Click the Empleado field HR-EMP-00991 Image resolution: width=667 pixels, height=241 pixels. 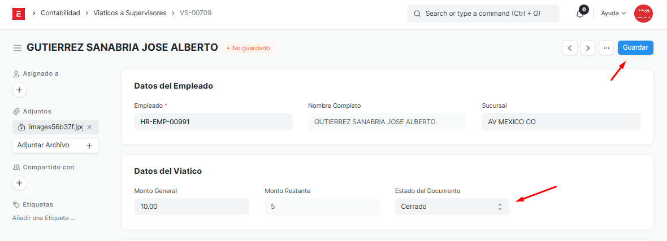[213, 121]
